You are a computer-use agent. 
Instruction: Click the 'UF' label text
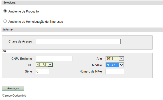click(x=30, y=65)
